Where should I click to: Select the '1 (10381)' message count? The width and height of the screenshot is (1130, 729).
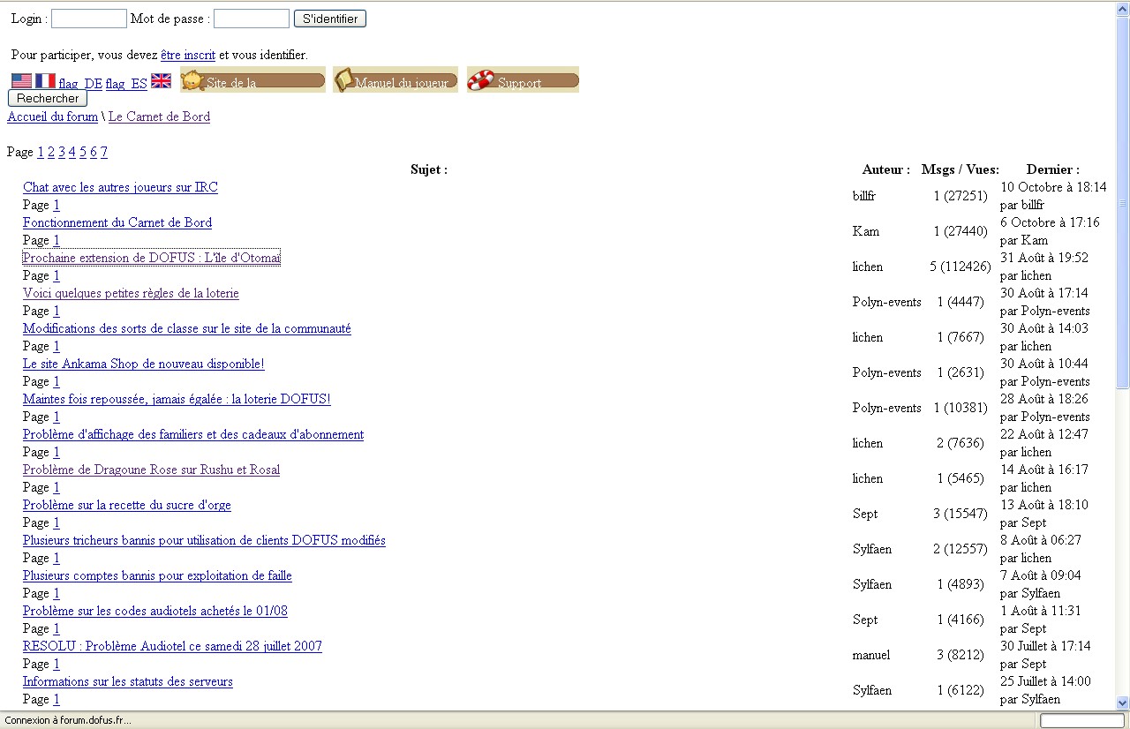click(960, 408)
